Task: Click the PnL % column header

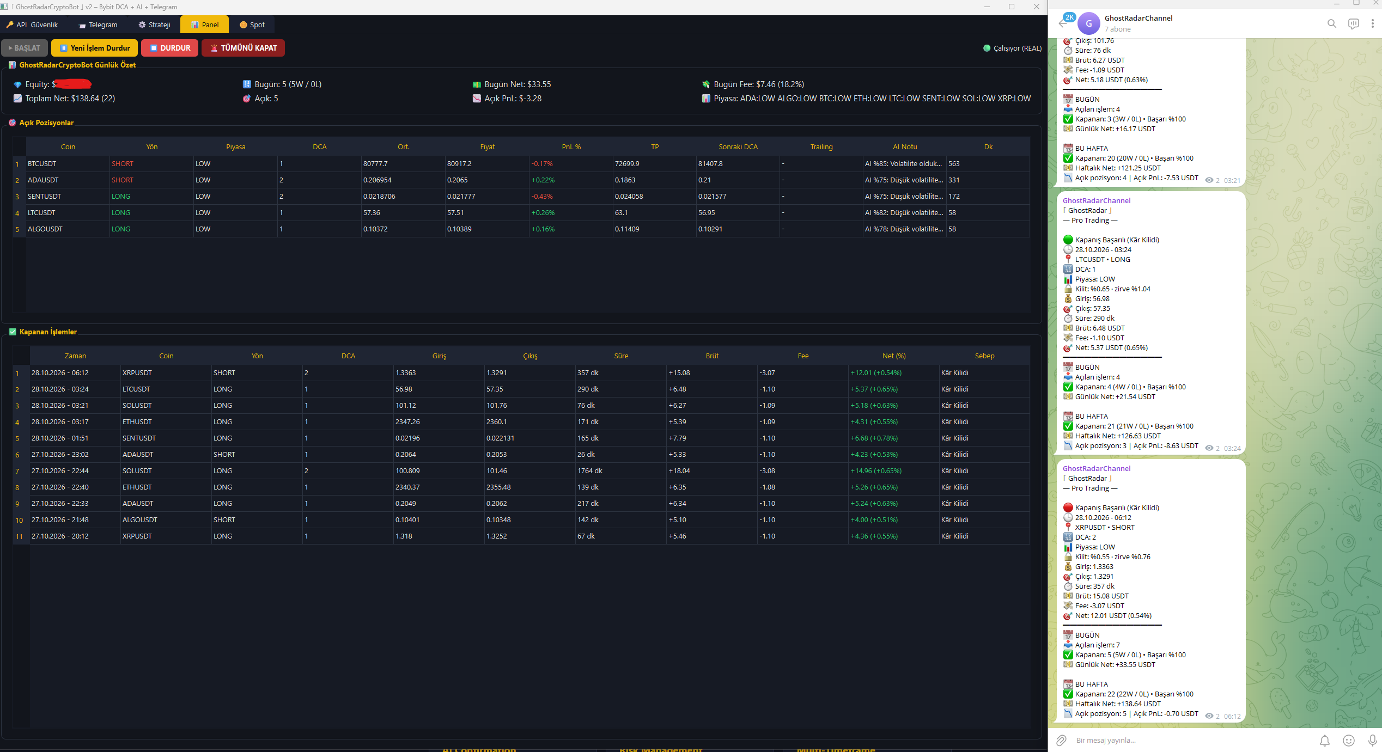Action: tap(571, 146)
